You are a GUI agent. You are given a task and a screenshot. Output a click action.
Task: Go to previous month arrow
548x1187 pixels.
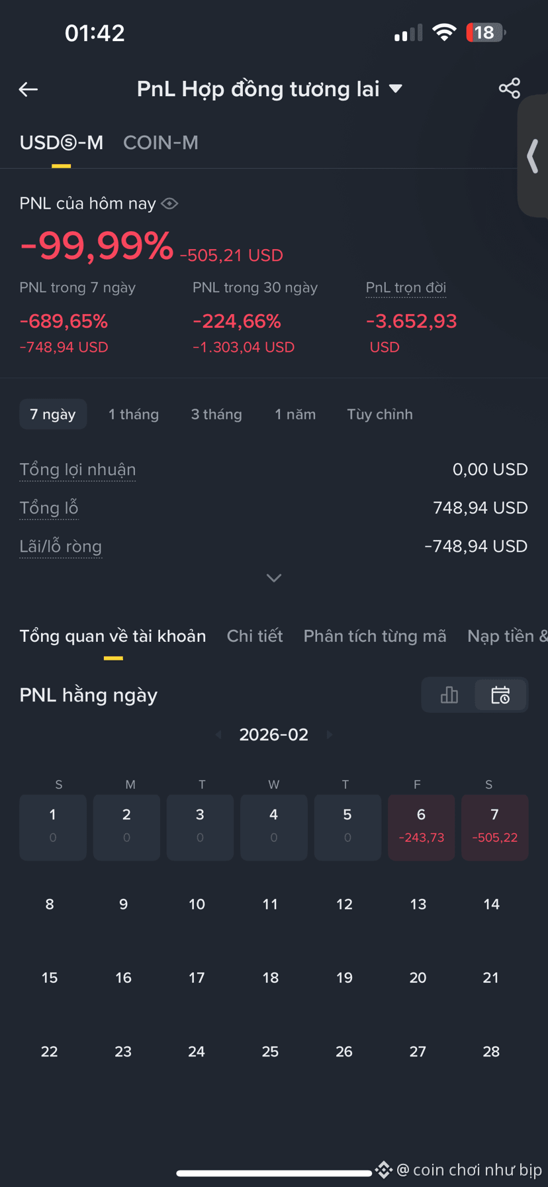pyautogui.click(x=218, y=735)
